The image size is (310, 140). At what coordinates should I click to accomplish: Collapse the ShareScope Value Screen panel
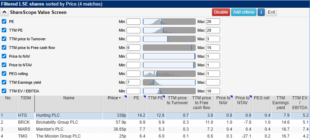point(4,12)
